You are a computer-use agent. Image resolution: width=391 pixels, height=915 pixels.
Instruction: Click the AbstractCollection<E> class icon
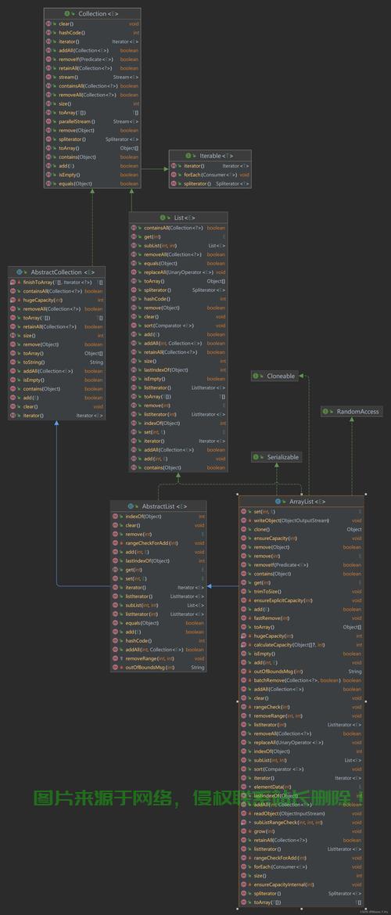(20, 272)
